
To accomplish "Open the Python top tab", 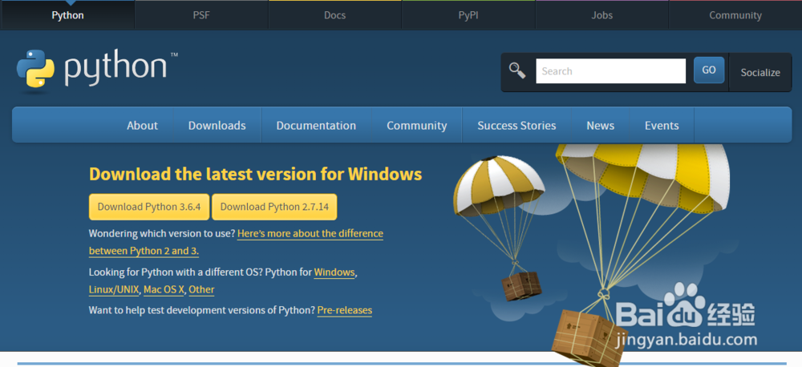I will 67,15.
